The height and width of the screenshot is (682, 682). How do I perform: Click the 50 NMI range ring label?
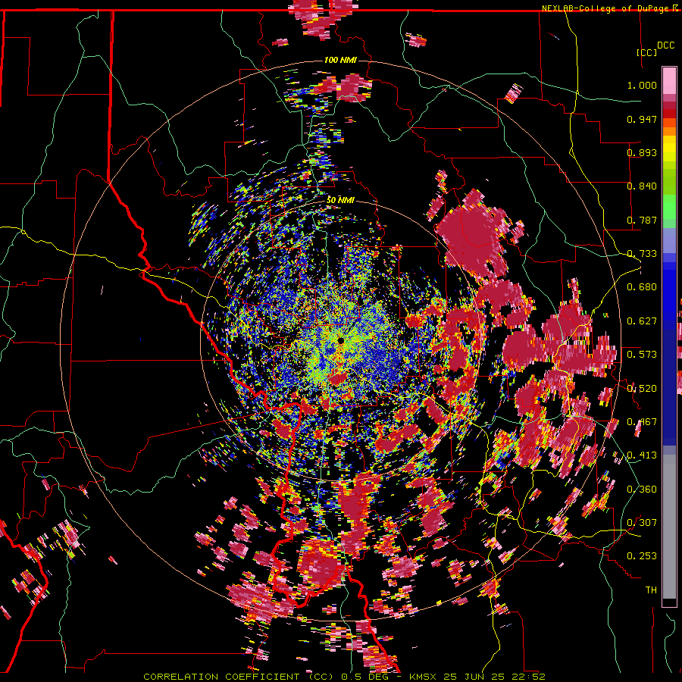coord(340,201)
